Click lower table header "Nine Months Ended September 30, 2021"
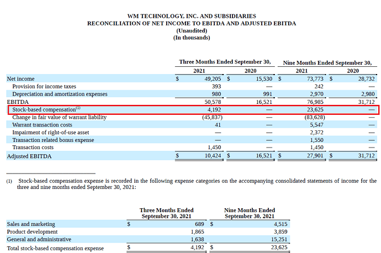Viewport: 381px width, 253px height. point(250,213)
